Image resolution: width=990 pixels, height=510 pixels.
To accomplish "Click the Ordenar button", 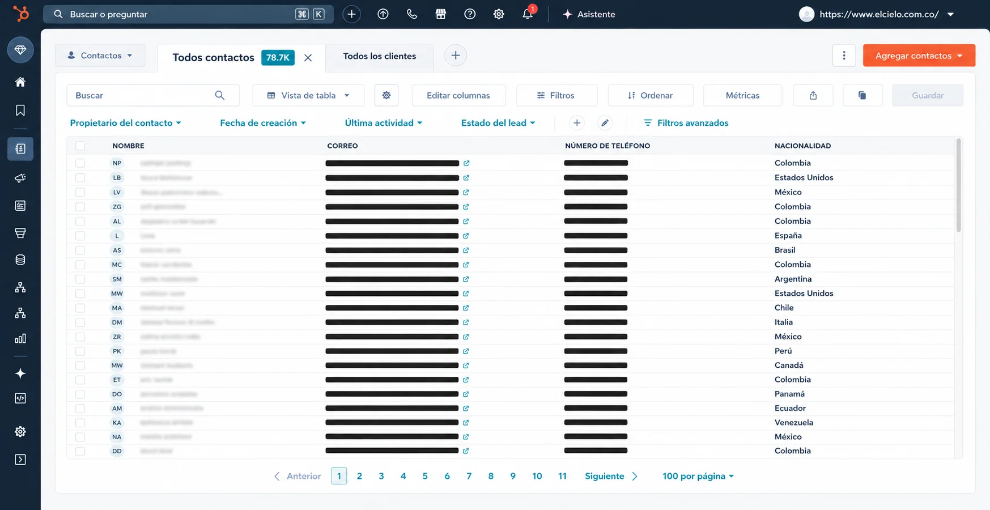I will (x=651, y=95).
